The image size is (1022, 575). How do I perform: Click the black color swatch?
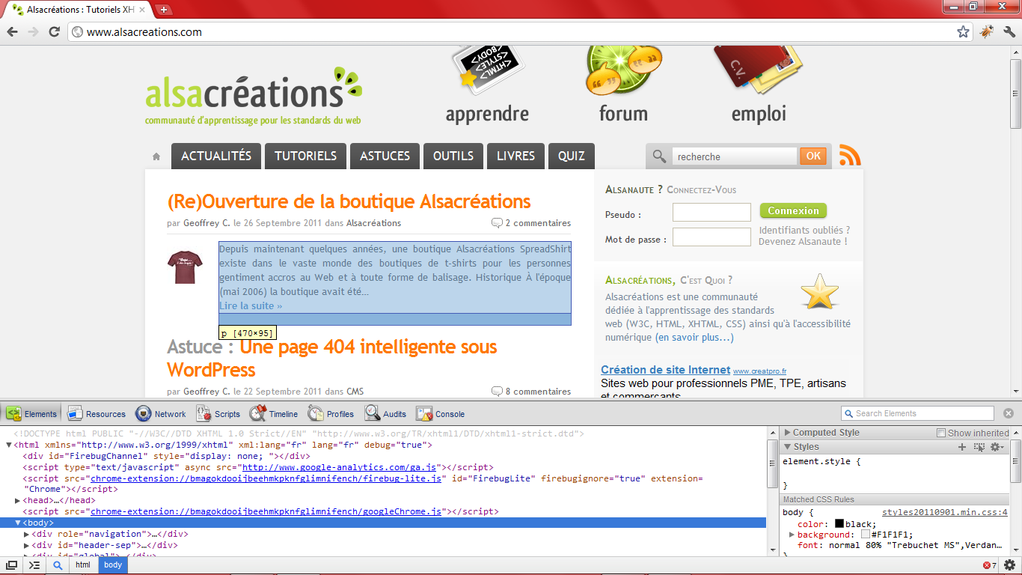pos(839,523)
